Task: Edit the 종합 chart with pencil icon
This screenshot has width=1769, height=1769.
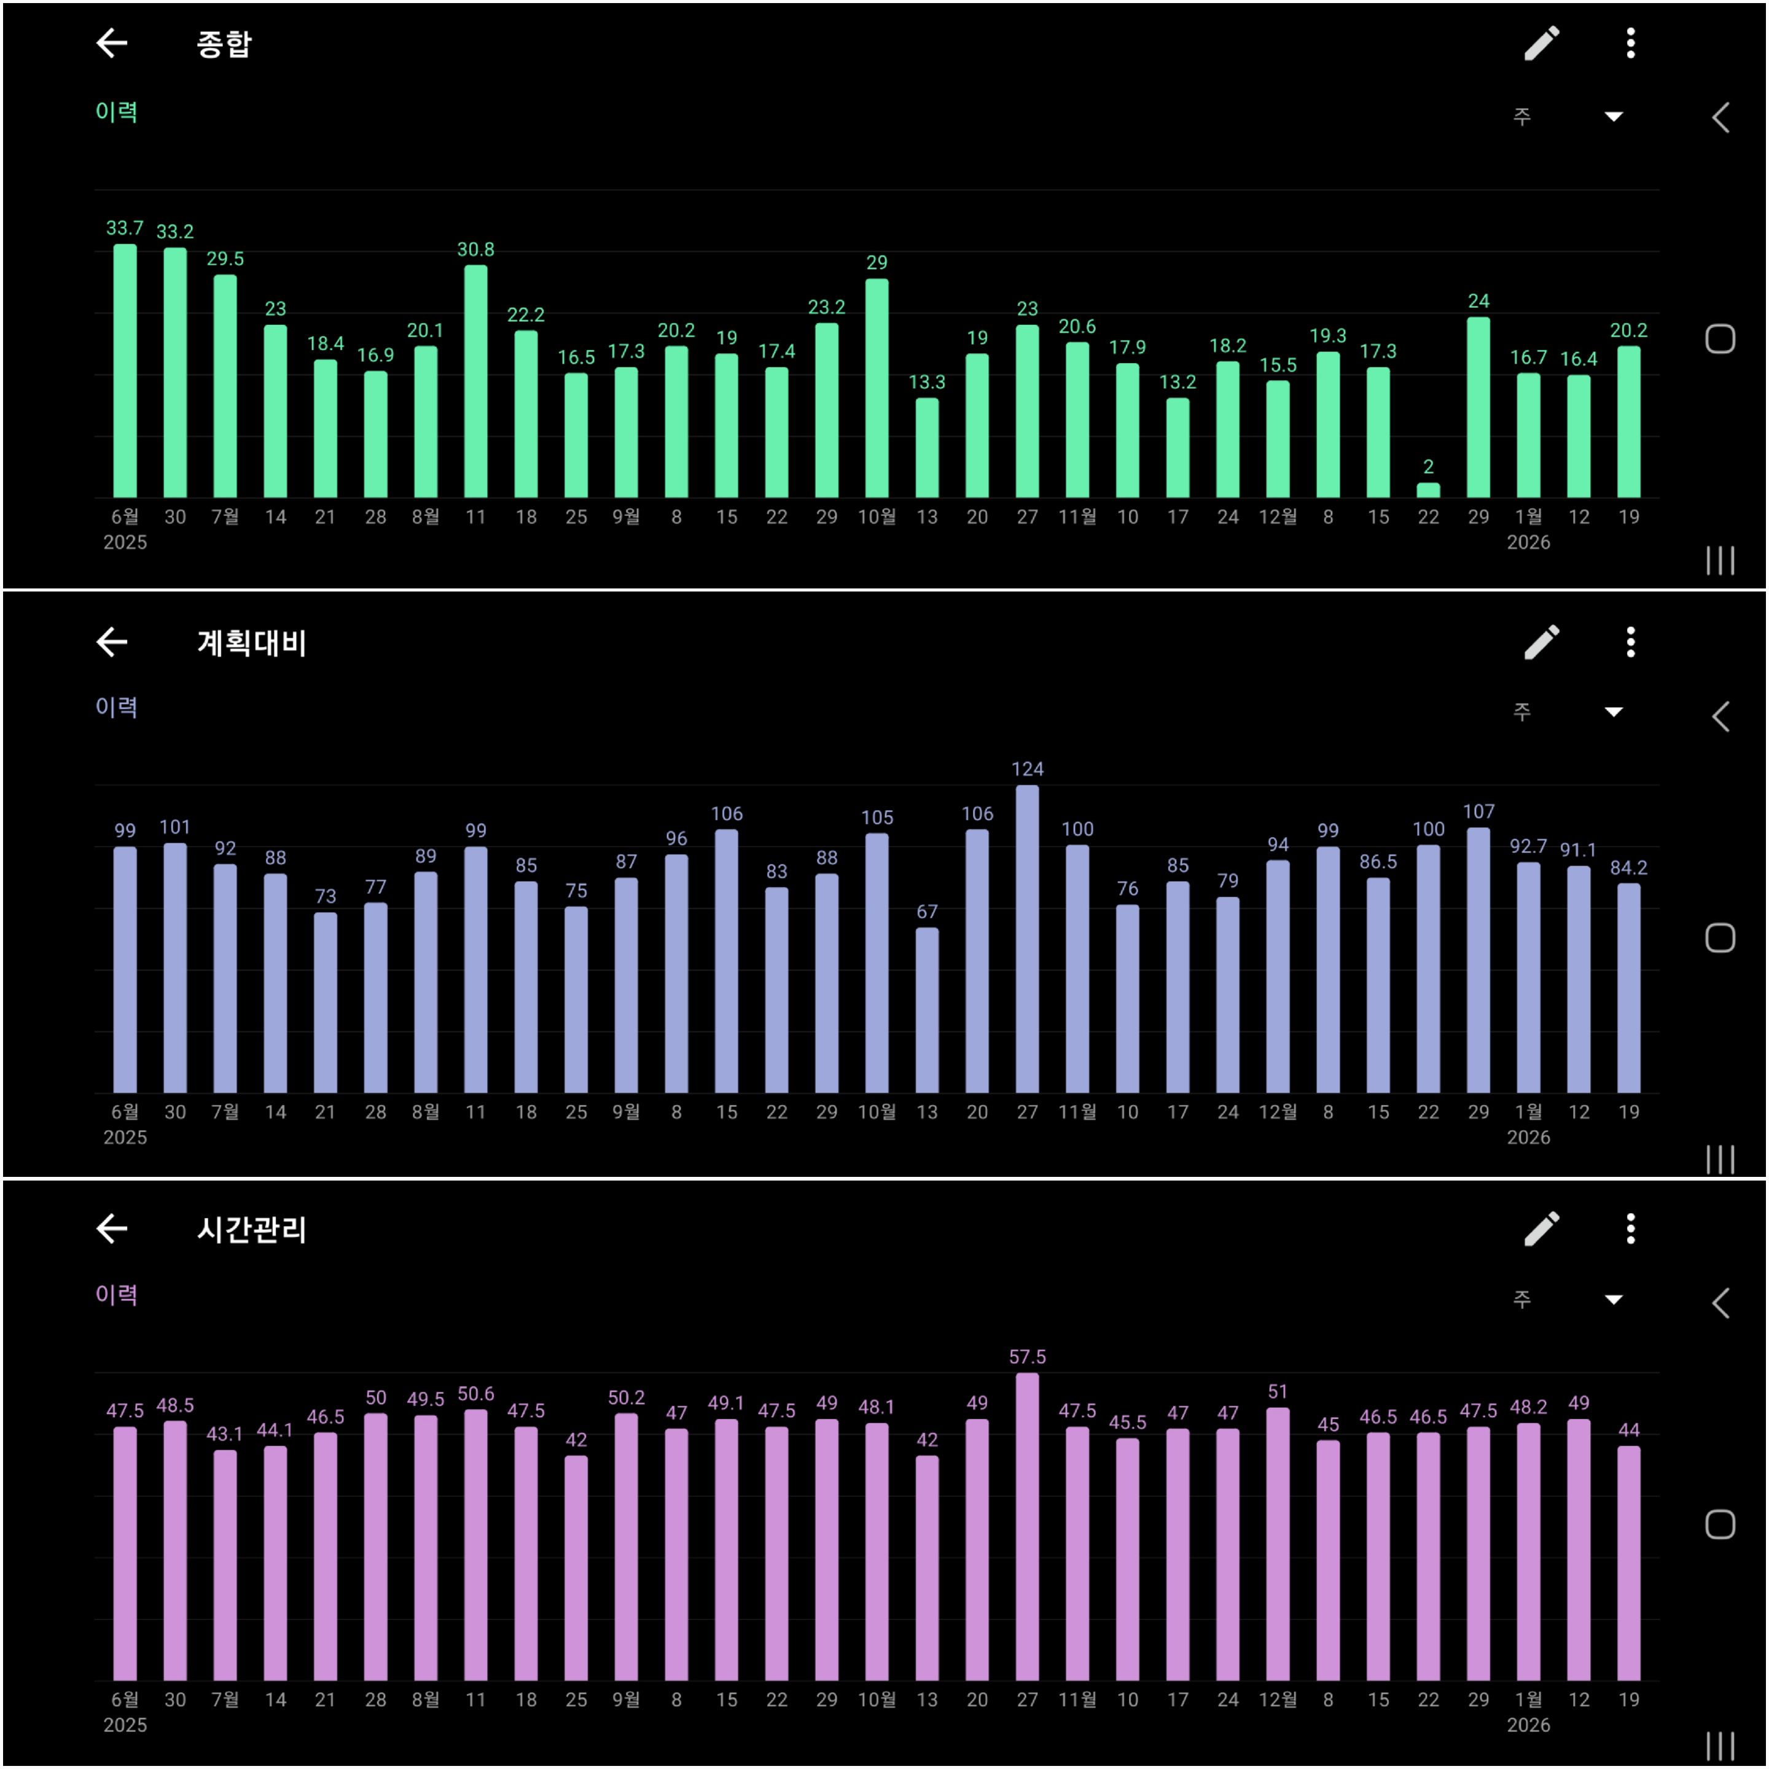Action: 1541,43
